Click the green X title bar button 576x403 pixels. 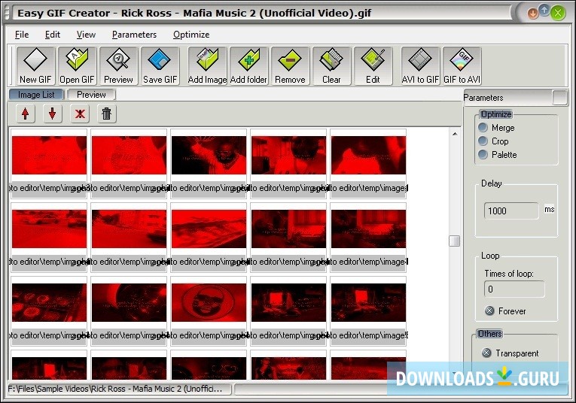558,14
